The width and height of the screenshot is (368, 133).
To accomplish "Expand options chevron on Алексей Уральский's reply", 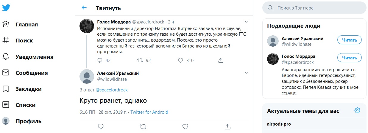I will point(246,73).
